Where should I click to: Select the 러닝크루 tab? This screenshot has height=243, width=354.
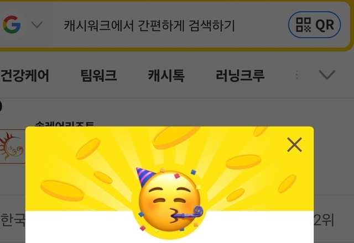240,76
